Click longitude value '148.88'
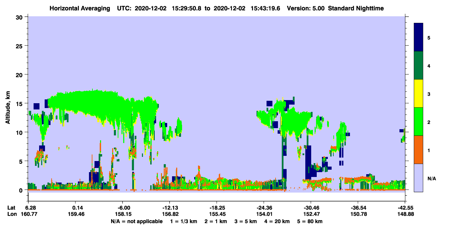 [406, 214]
